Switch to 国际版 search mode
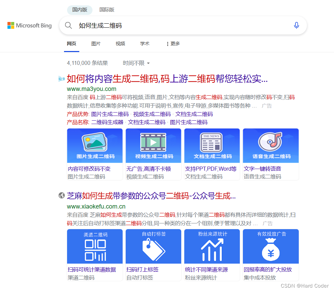Viewport: 334px width, 291px height. coord(107,10)
